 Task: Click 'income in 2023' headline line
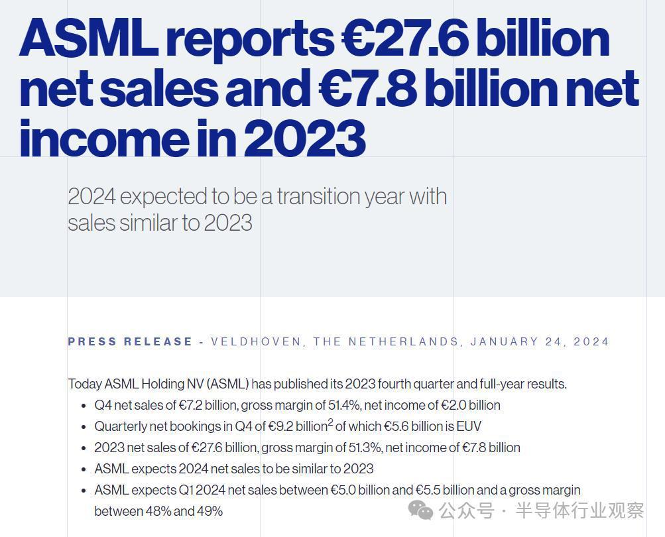click(192, 138)
